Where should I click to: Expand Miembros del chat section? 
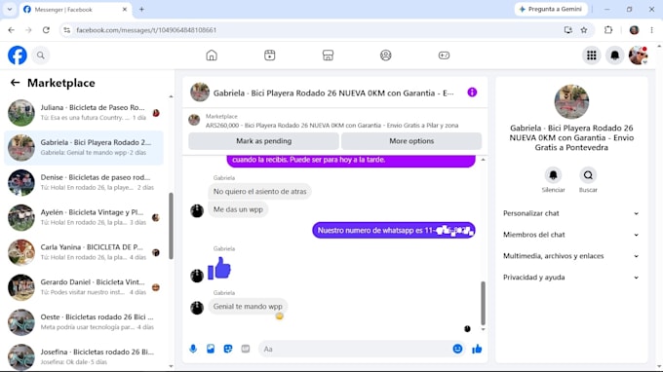[570, 235]
